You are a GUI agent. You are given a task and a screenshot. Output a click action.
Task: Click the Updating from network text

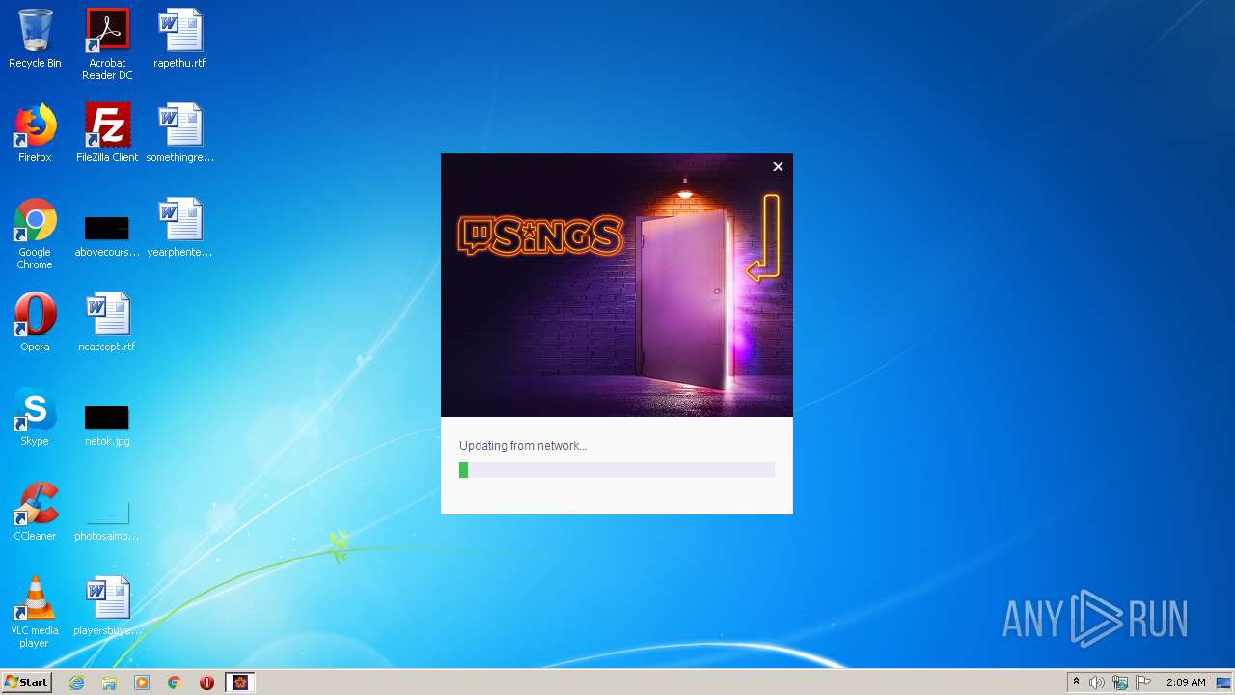[x=523, y=446]
